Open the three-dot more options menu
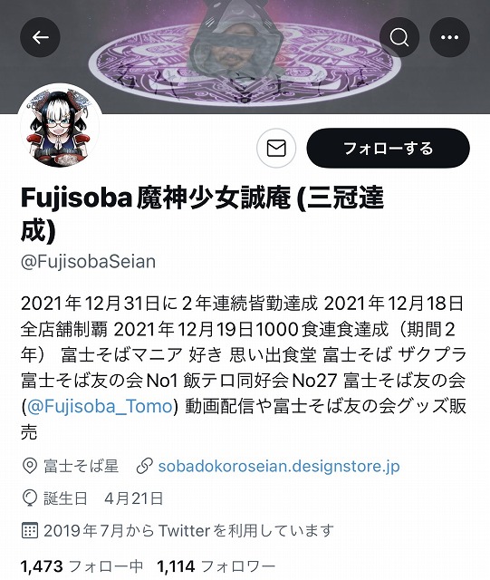 [449, 37]
